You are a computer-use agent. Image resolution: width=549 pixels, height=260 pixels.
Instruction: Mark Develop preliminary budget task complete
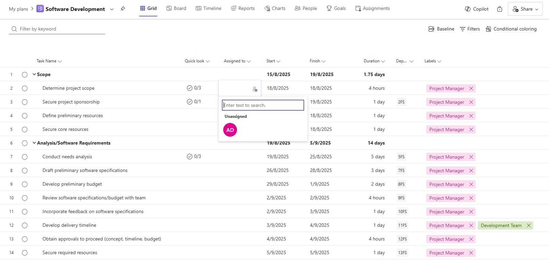tap(25, 184)
